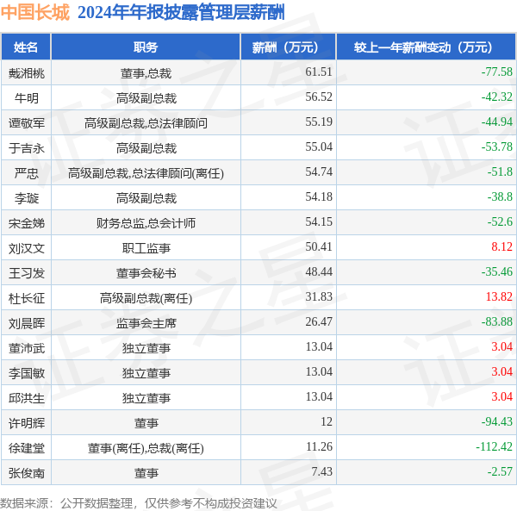Select the name 宋金娣
The height and width of the screenshot is (511, 517).
(x=27, y=223)
